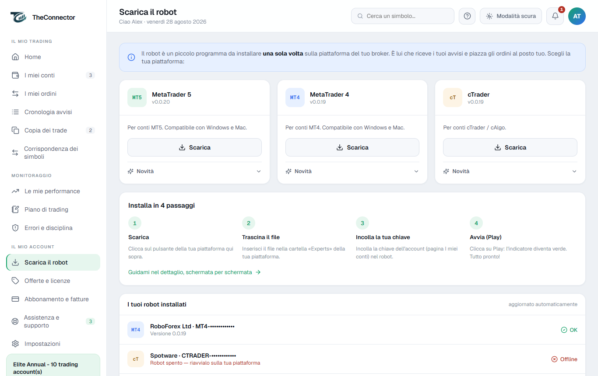Image resolution: width=598 pixels, height=376 pixels.
Task: Open the Impostazioni settings page
Action: click(x=53, y=344)
